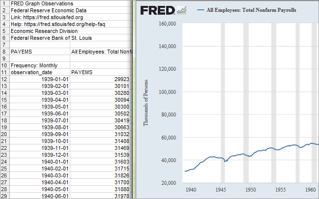Select row header 12
The image size is (319, 199).
pyautogui.click(x=5, y=79)
